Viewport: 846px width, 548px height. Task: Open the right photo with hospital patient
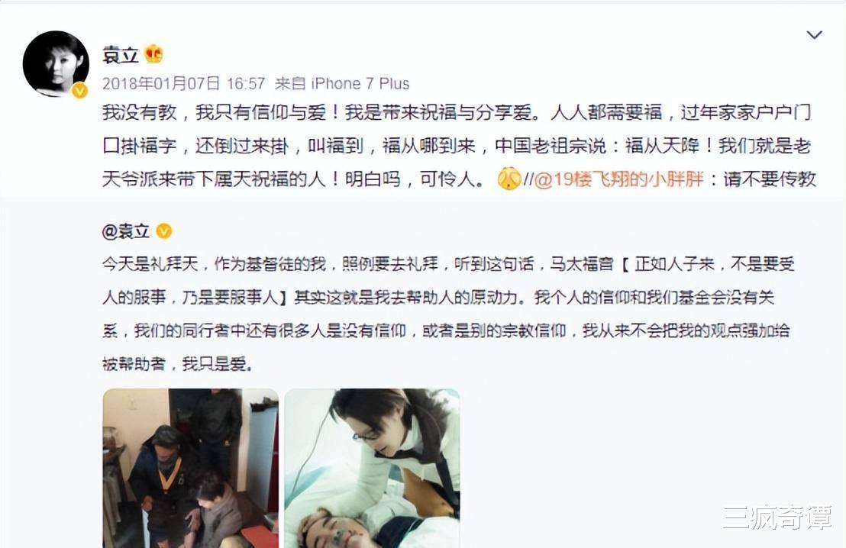point(373,468)
